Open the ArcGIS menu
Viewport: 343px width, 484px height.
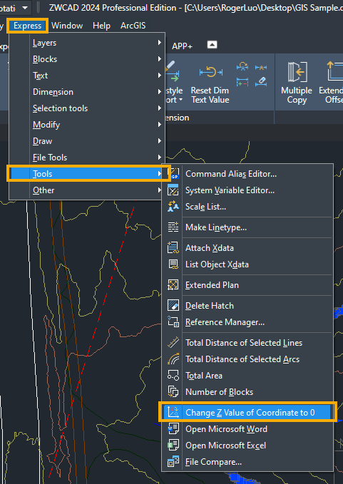(x=133, y=26)
